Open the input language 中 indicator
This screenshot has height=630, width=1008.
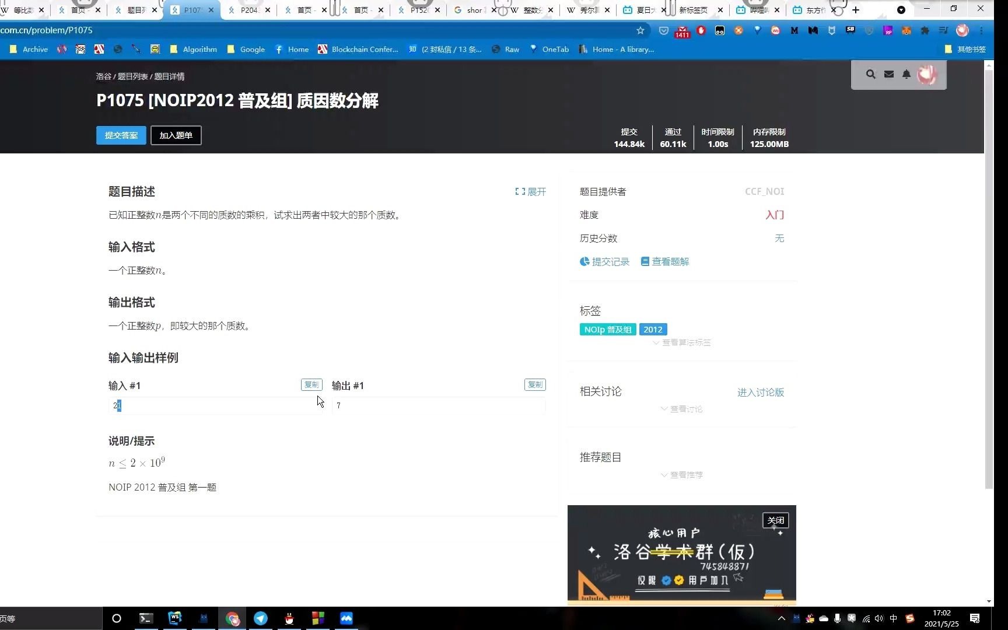tap(893, 618)
